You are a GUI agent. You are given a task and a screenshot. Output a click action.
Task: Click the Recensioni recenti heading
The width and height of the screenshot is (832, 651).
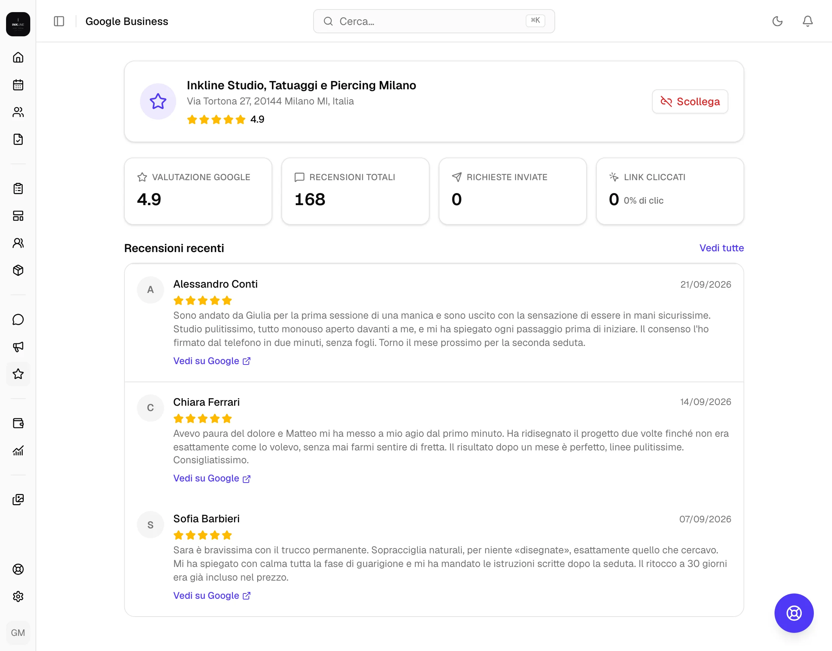174,248
